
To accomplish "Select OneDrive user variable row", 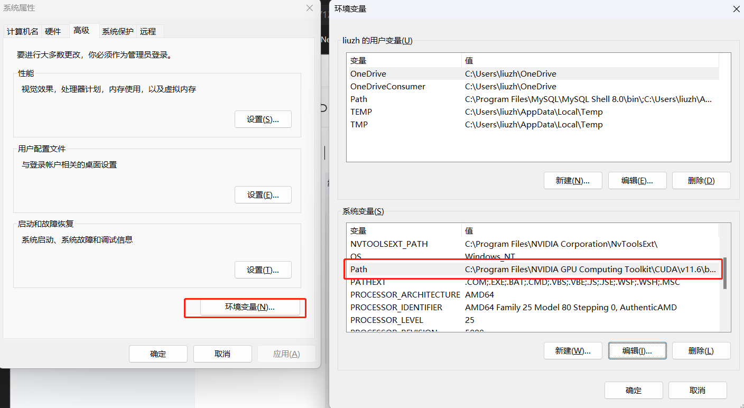I will click(x=533, y=74).
